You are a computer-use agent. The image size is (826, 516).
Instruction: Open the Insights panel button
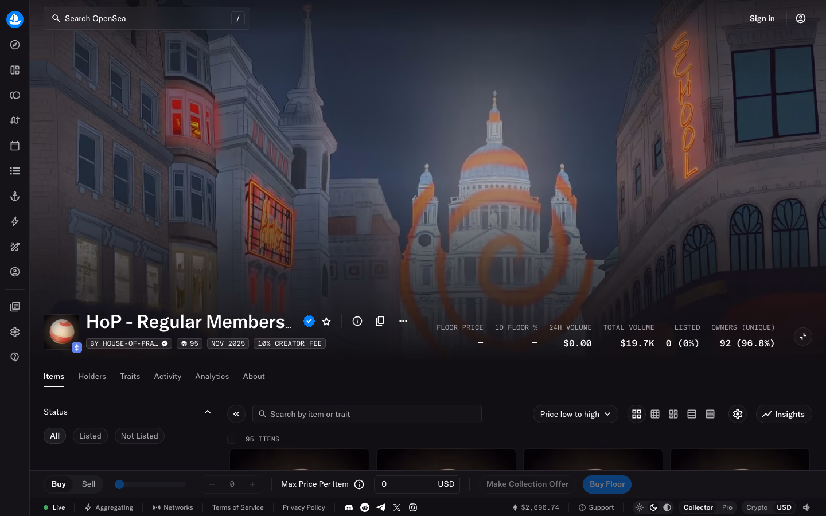(784, 414)
